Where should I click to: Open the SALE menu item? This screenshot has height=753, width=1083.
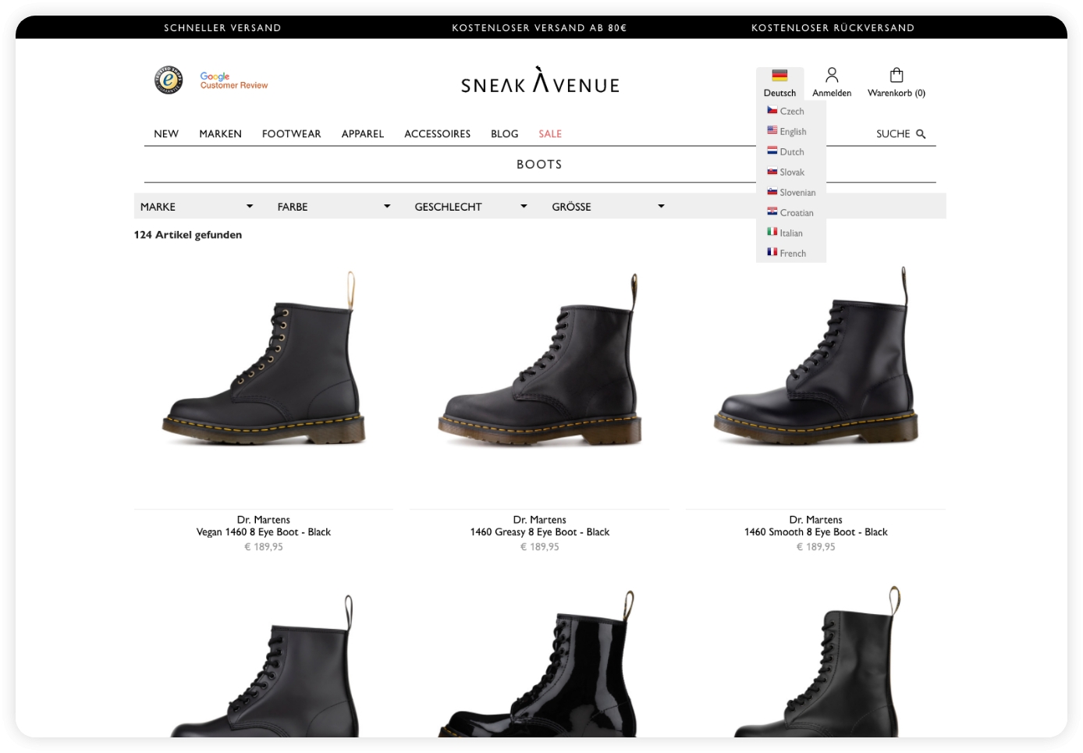550,134
